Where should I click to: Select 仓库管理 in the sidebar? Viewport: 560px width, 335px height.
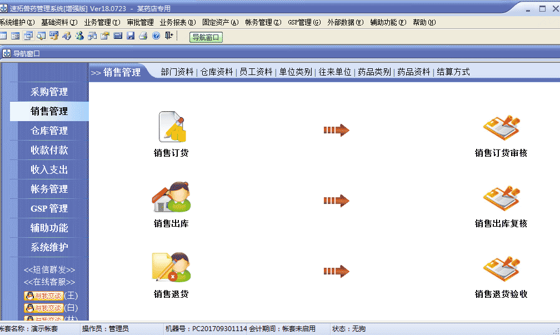point(49,131)
